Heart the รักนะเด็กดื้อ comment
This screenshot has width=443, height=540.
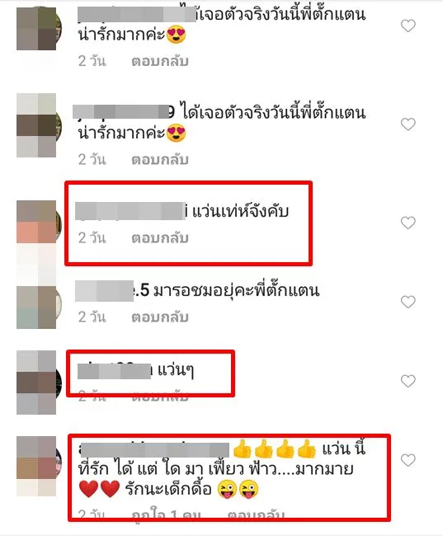coord(408,460)
